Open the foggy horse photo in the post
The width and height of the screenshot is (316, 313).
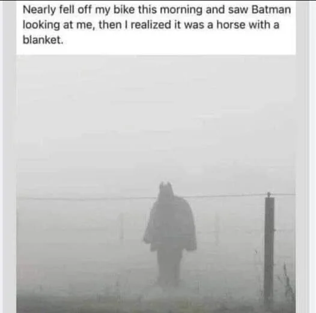click(x=156, y=184)
